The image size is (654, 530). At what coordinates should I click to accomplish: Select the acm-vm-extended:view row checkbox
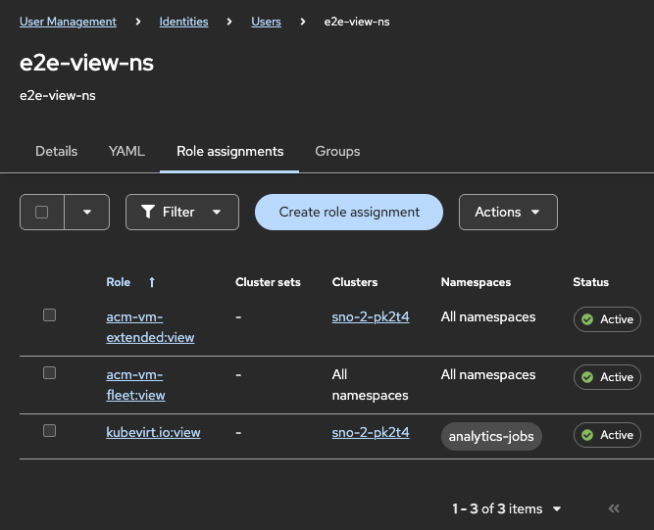click(x=50, y=315)
